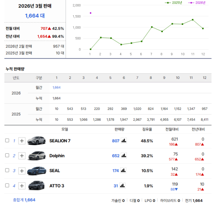This screenshot has width=222, height=206.
Task: Open the SEALION 7 model link
Action: click(60, 141)
